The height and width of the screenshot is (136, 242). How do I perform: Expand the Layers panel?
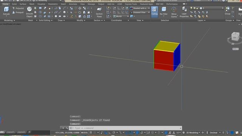202,20
